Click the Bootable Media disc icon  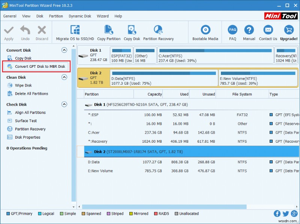(x=205, y=30)
